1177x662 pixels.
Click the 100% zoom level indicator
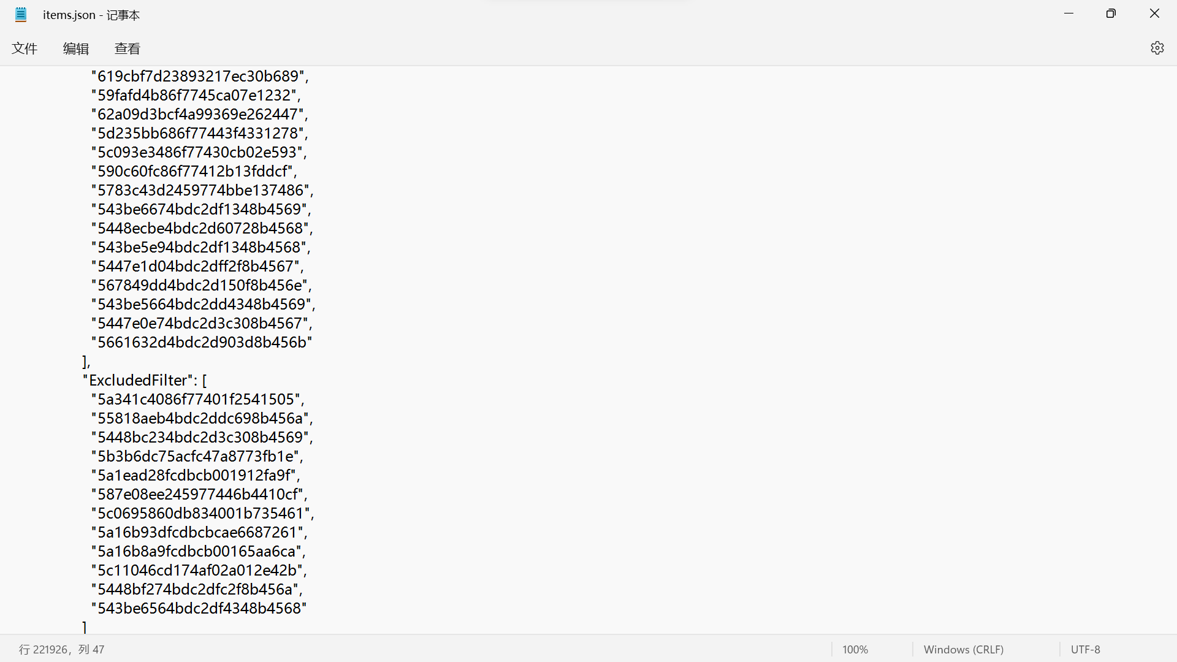(x=855, y=649)
